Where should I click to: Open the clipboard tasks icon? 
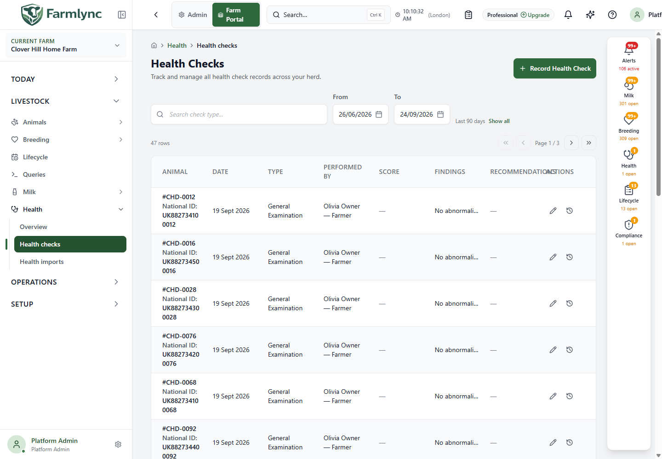tap(468, 15)
